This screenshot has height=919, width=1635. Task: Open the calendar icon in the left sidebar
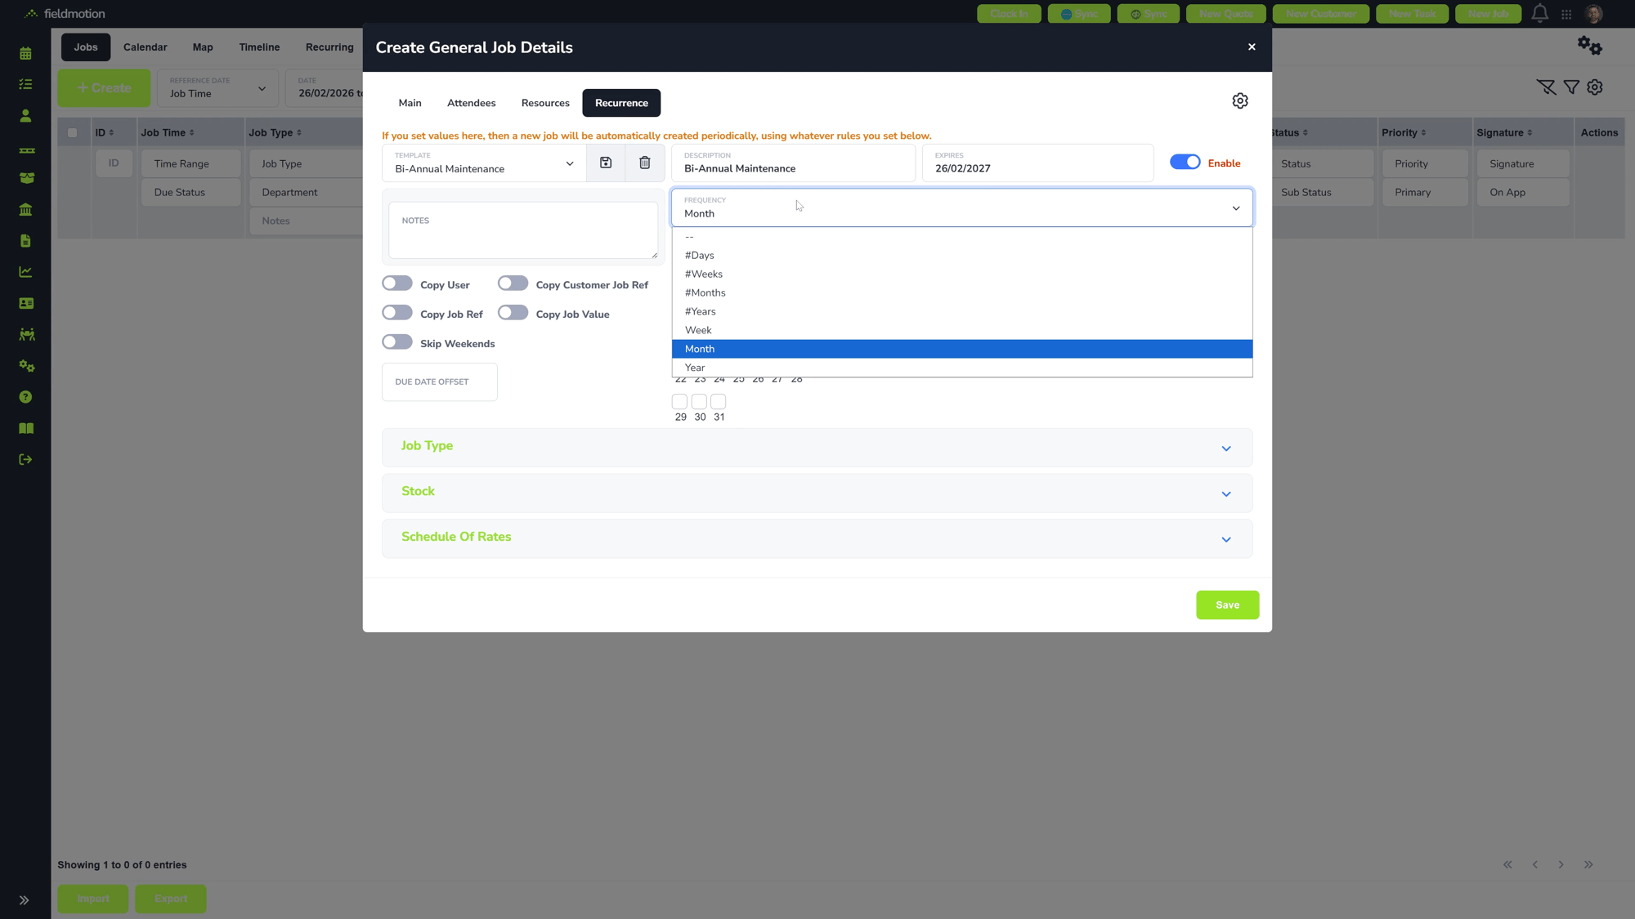point(25,53)
